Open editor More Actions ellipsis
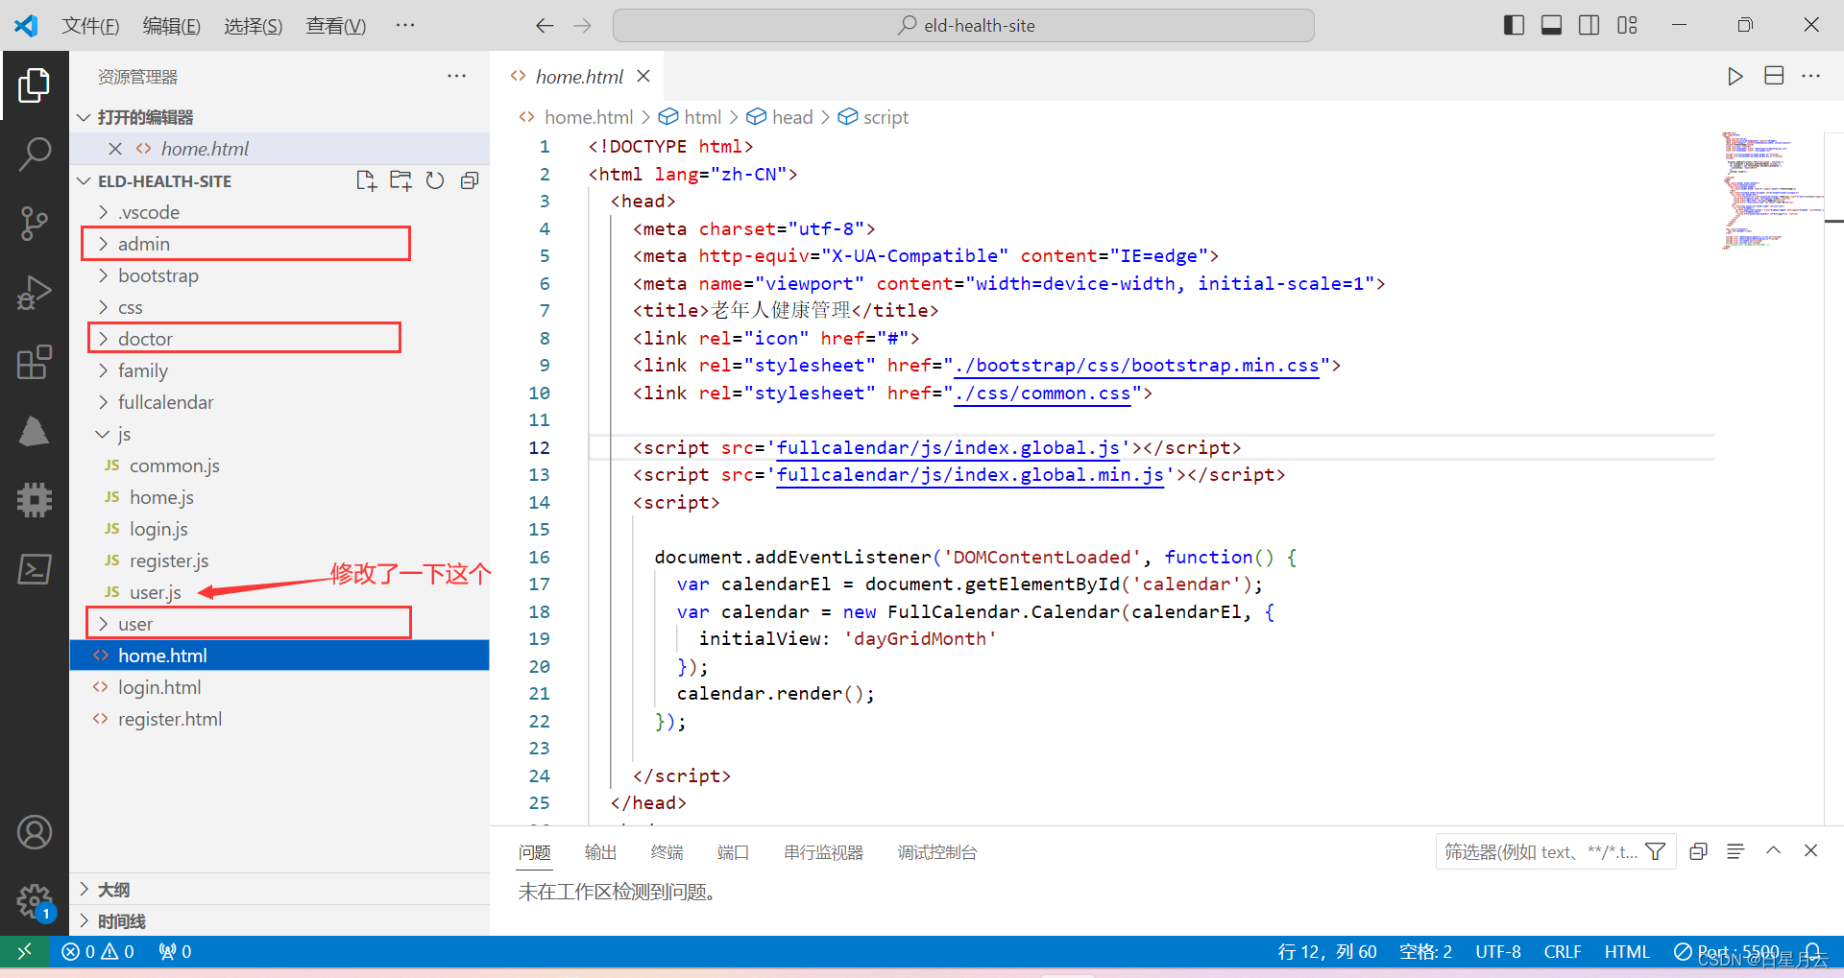This screenshot has height=978, width=1844. pyautogui.click(x=1811, y=76)
